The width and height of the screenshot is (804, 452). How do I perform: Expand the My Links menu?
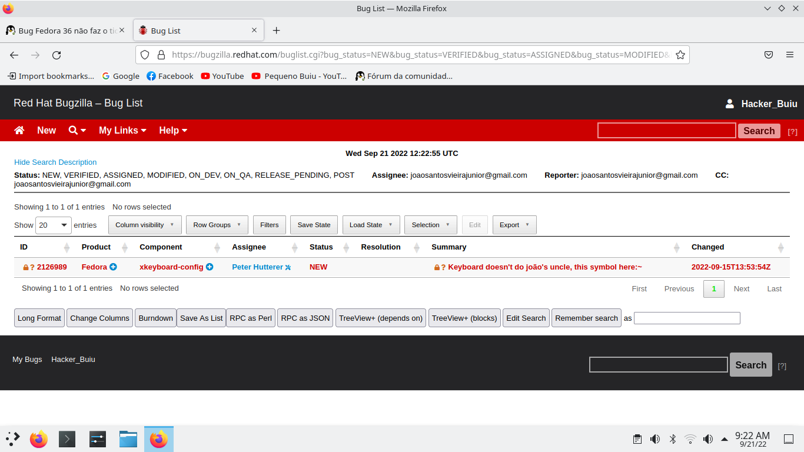coord(122,130)
